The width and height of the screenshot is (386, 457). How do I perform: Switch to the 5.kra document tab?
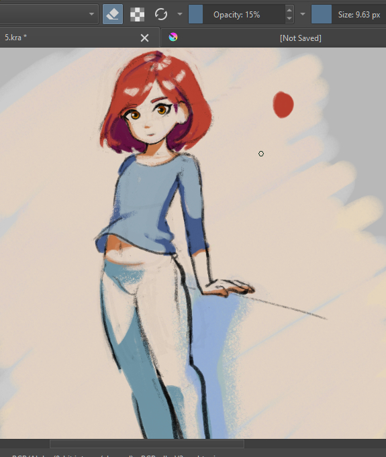[79, 38]
